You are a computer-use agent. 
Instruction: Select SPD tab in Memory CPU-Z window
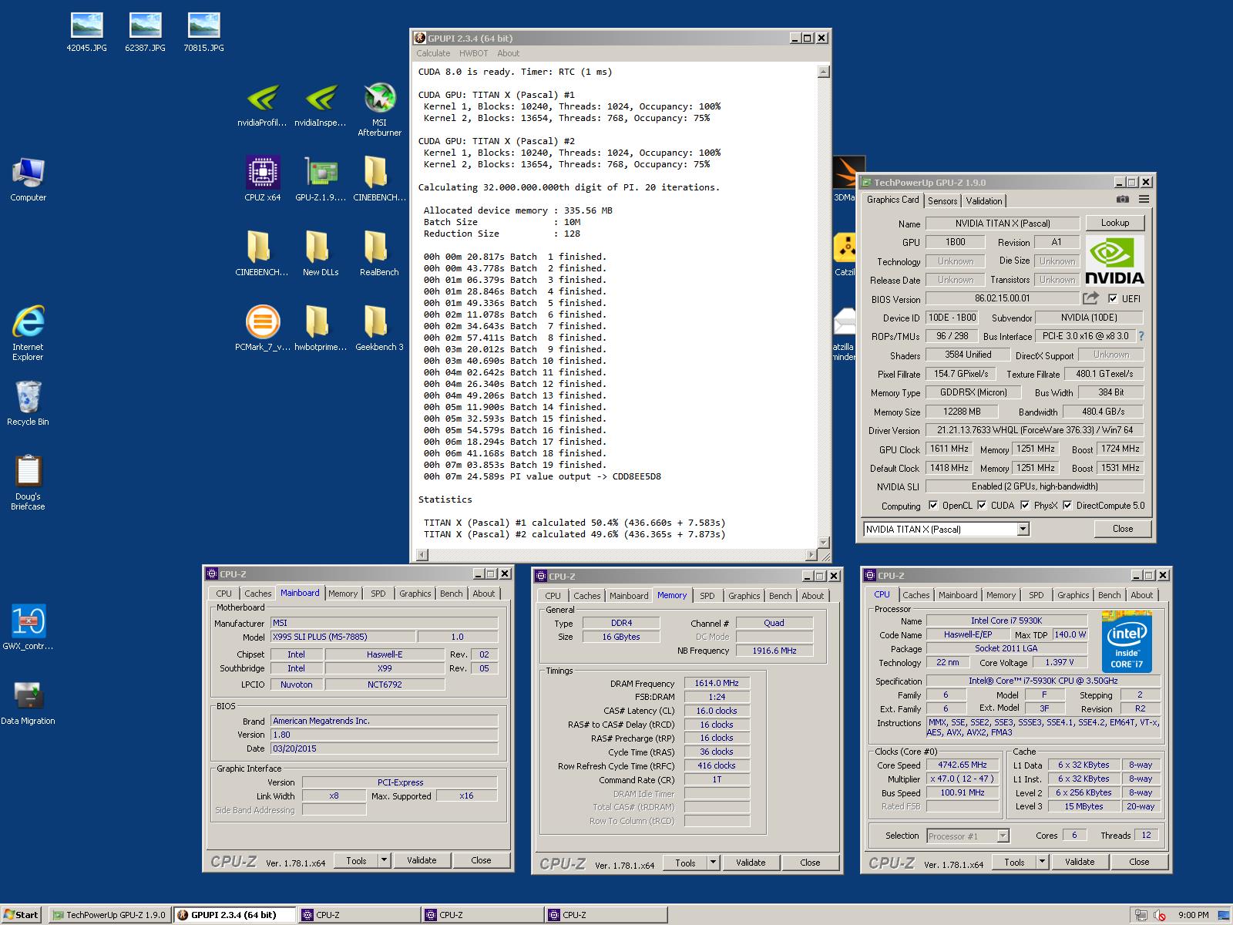(x=707, y=596)
